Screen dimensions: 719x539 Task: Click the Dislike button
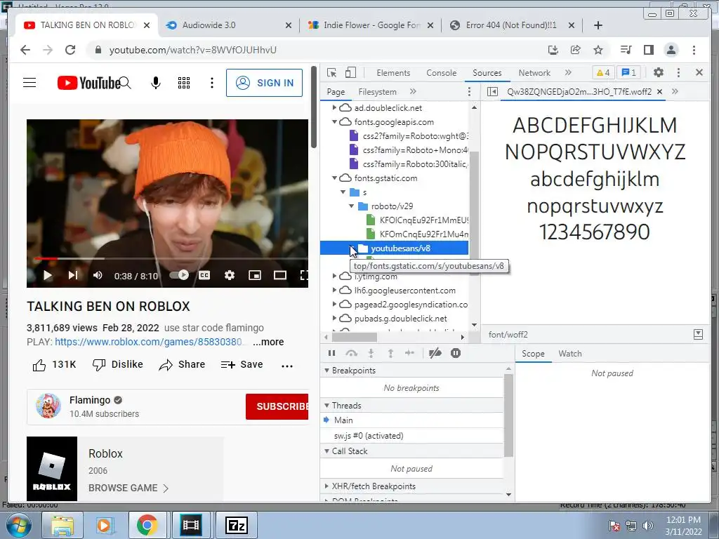117,365
